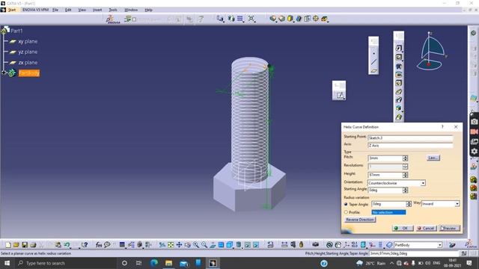Click the Axis field showing Z Axis
Viewport: 479px width, 269px height.
coord(410,146)
